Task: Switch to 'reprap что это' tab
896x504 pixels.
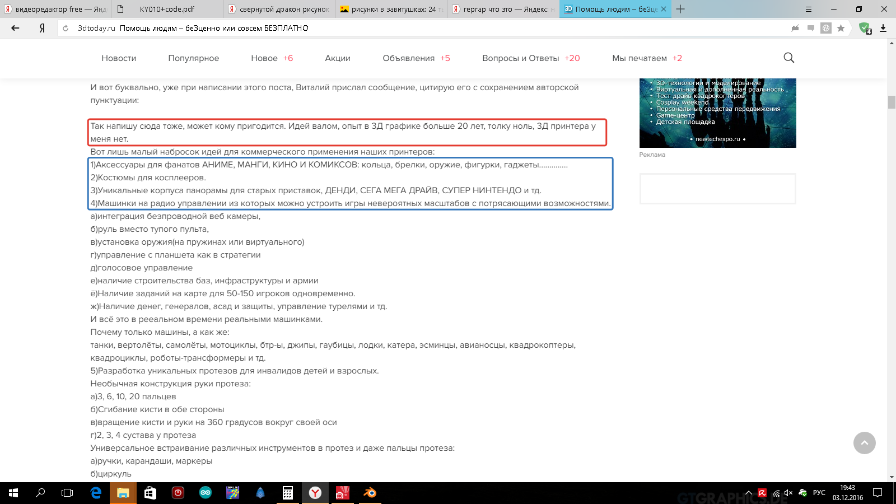Action: [x=503, y=9]
